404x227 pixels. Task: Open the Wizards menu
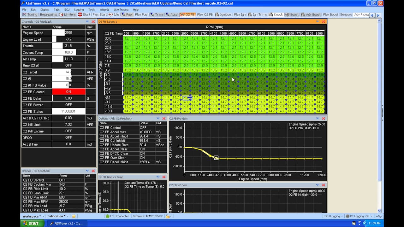104,9
